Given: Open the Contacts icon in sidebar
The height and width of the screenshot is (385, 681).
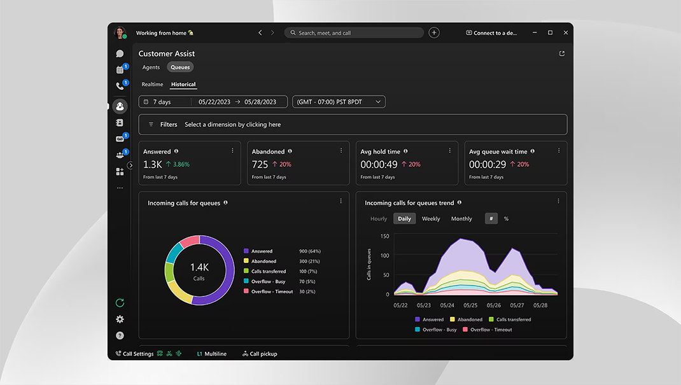Looking at the screenshot, I should 120,123.
